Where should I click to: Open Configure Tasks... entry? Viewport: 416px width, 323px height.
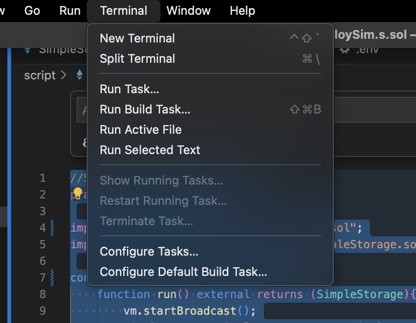(210, 251)
